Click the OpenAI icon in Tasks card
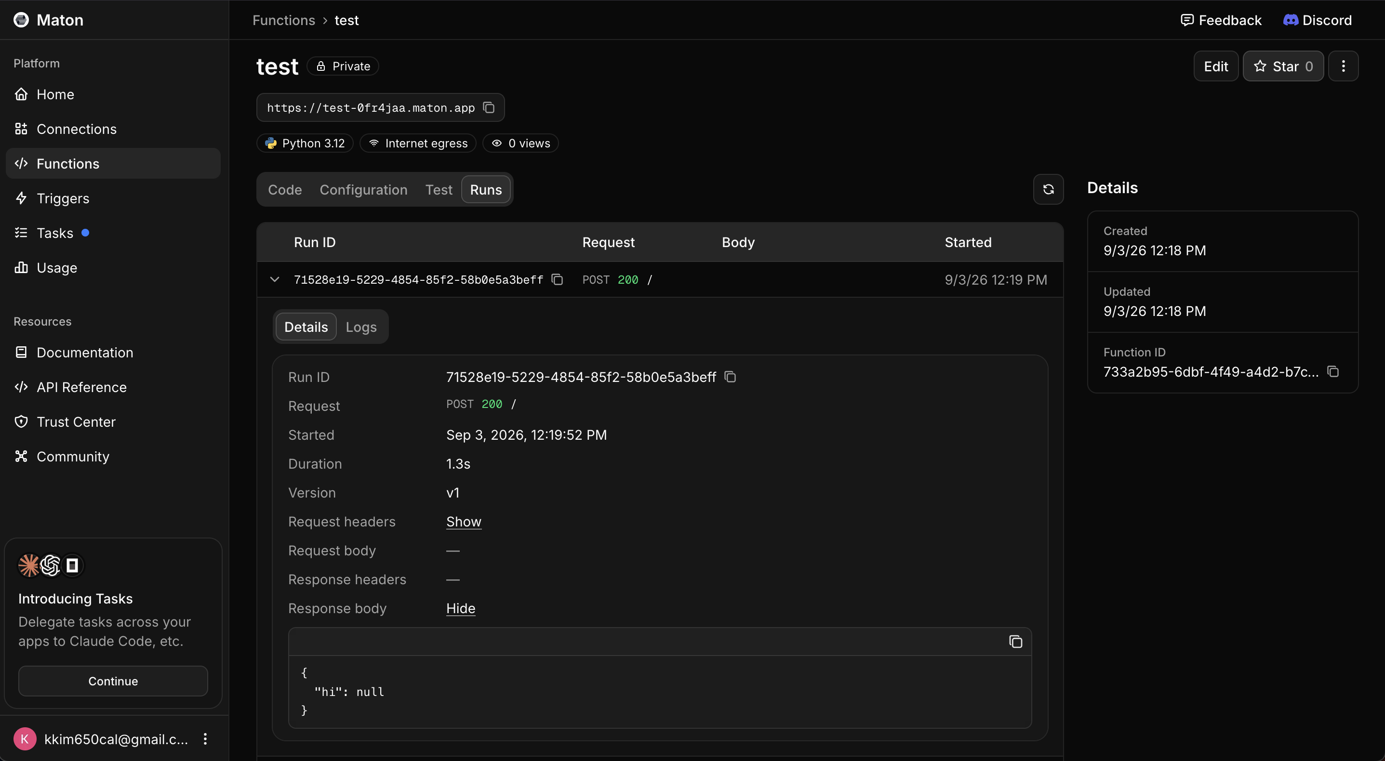The width and height of the screenshot is (1385, 761). pyautogui.click(x=50, y=565)
